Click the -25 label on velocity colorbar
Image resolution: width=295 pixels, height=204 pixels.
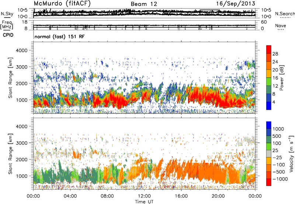click(x=277, y=158)
